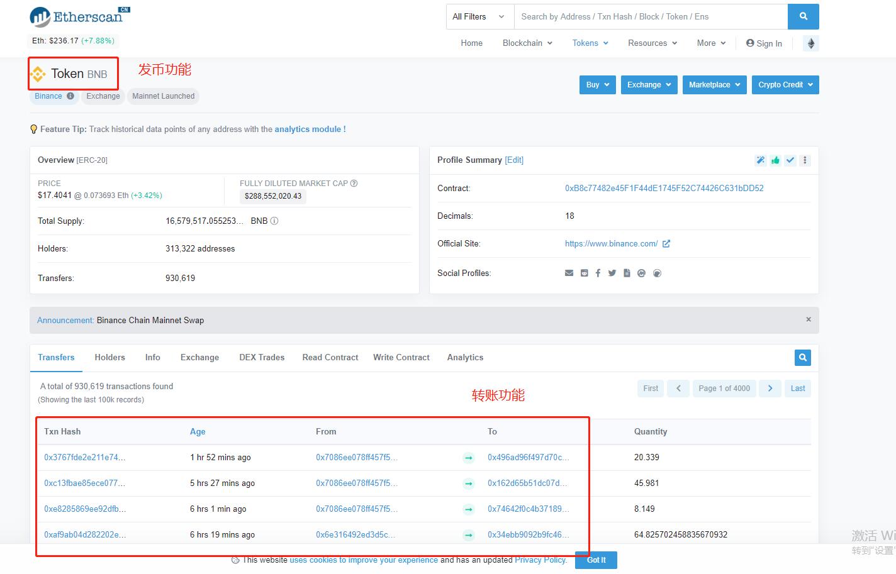
Task: Open the Privacy Policy link
Action: click(x=540, y=560)
